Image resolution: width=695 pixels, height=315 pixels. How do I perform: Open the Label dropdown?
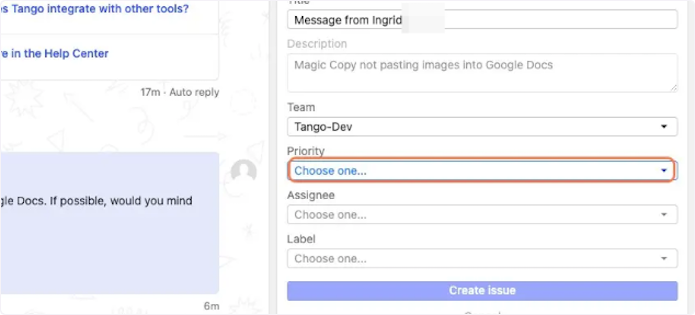pyautogui.click(x=482, y=259)
